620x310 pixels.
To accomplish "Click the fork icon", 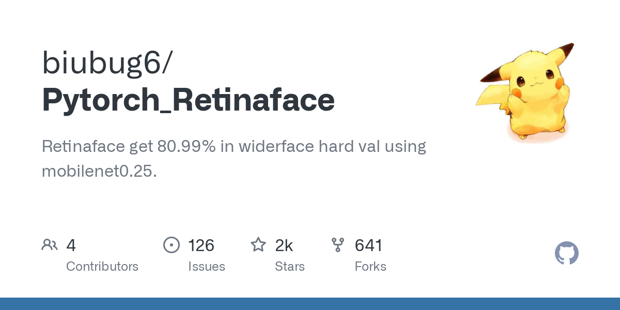I will (338, 245).
